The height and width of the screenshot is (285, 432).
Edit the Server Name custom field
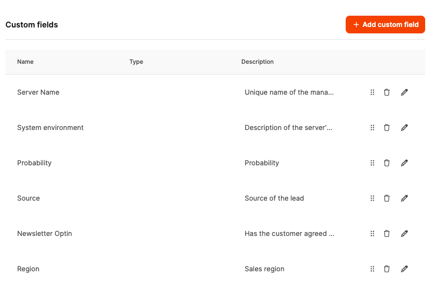(x=405, y=92)
